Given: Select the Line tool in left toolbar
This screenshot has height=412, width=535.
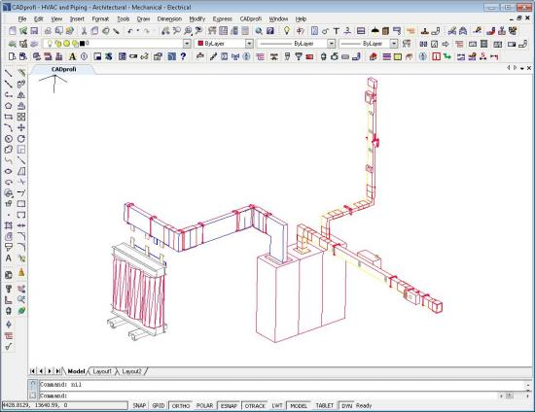Looking at the screenshot, I should coord(9,73).
